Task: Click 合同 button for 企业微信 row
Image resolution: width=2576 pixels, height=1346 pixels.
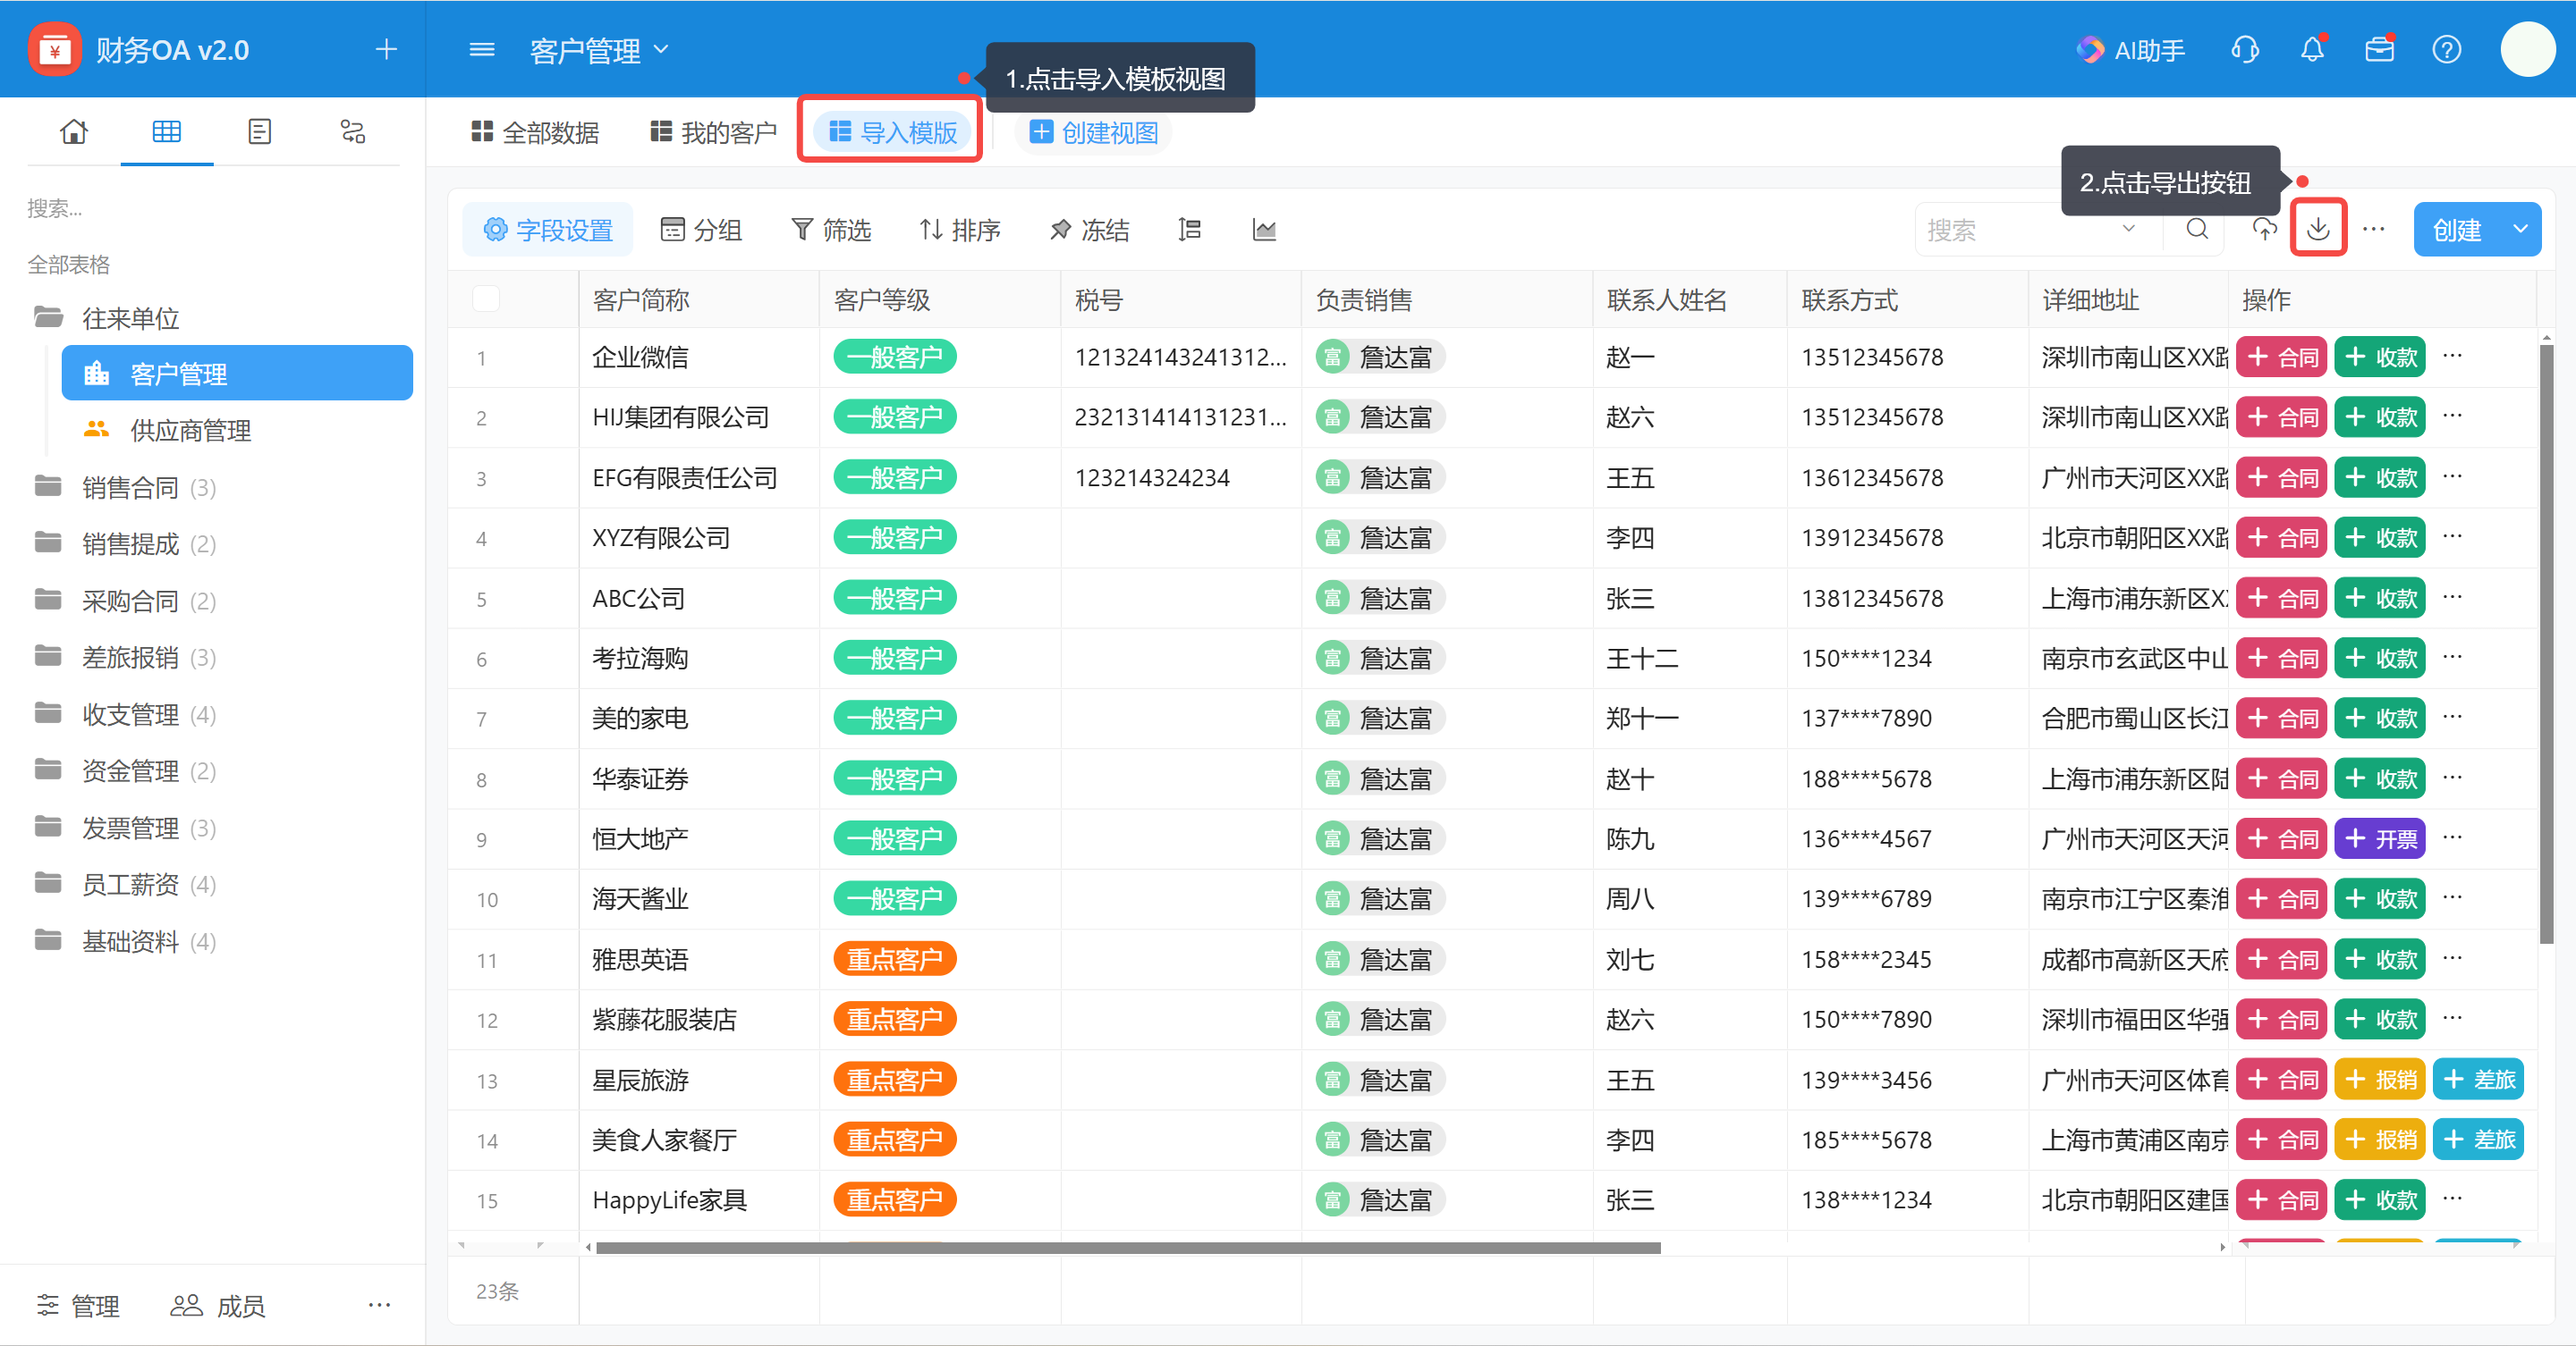Action: click(x=2282, y=357)
